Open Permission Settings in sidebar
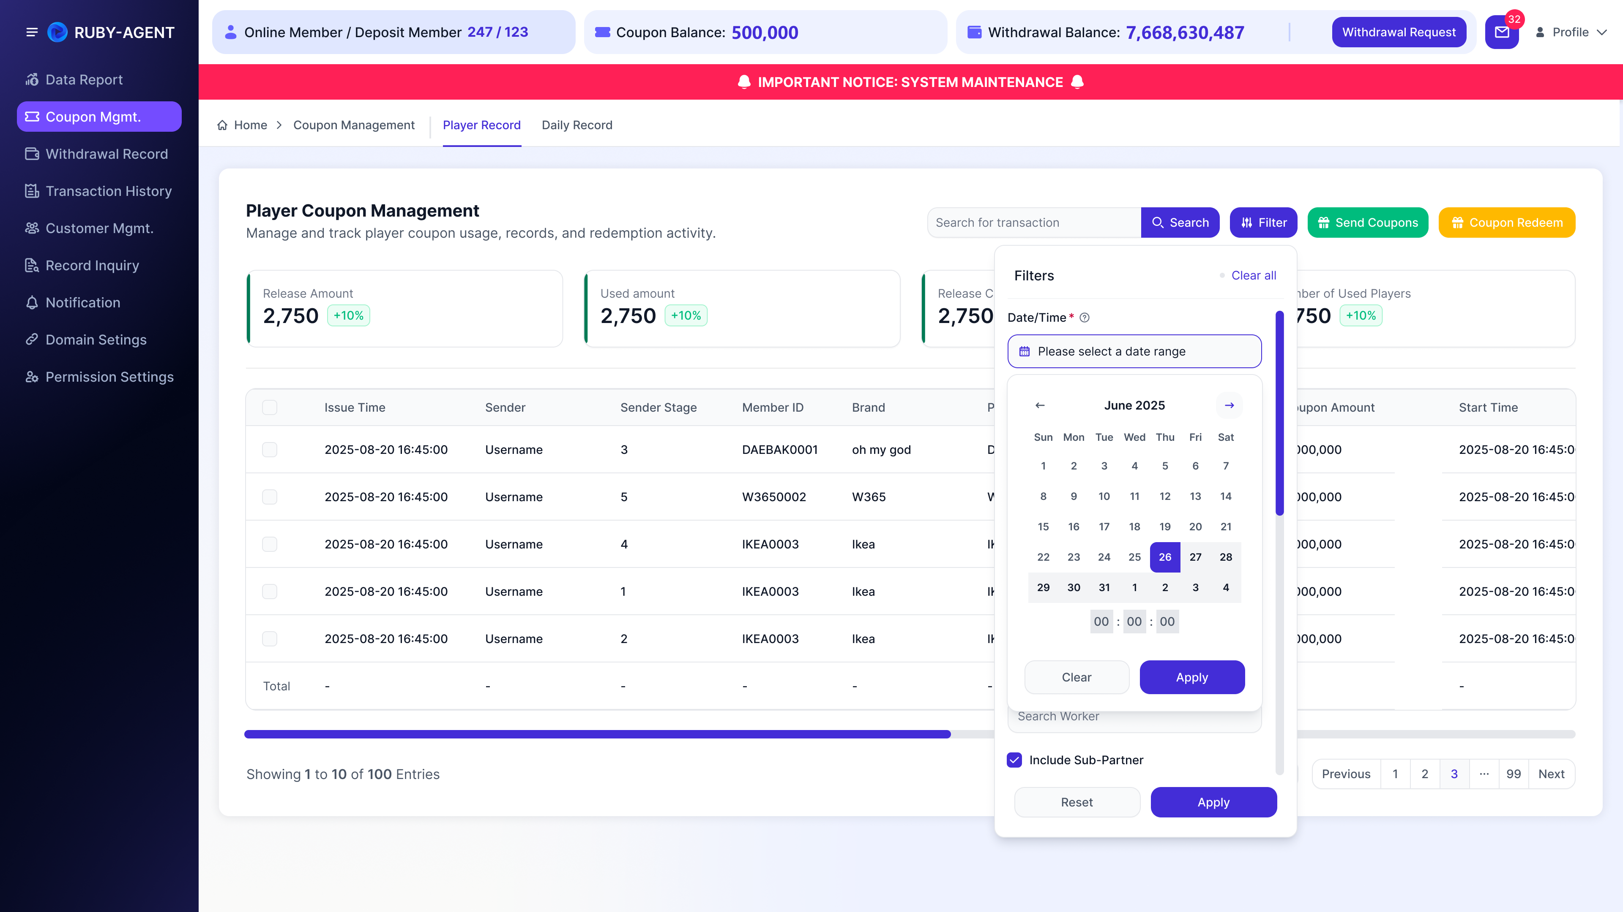 click(x=99, y=376)
